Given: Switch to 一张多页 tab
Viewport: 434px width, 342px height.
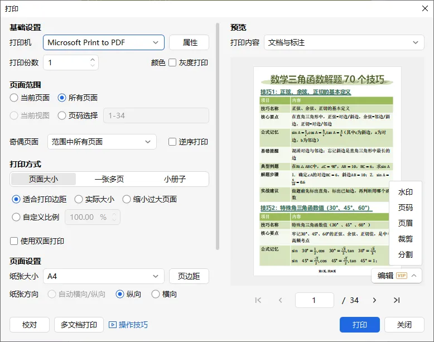Looking at the screenshot, I should click(x=109, y=179).
